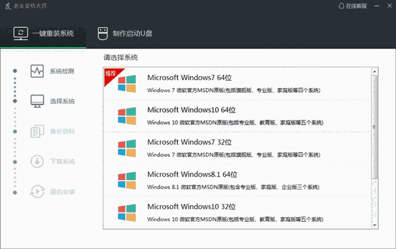Click the 选择系统 progress dot
The height and width of the screenshot is (249, 396).
(15, 101)
